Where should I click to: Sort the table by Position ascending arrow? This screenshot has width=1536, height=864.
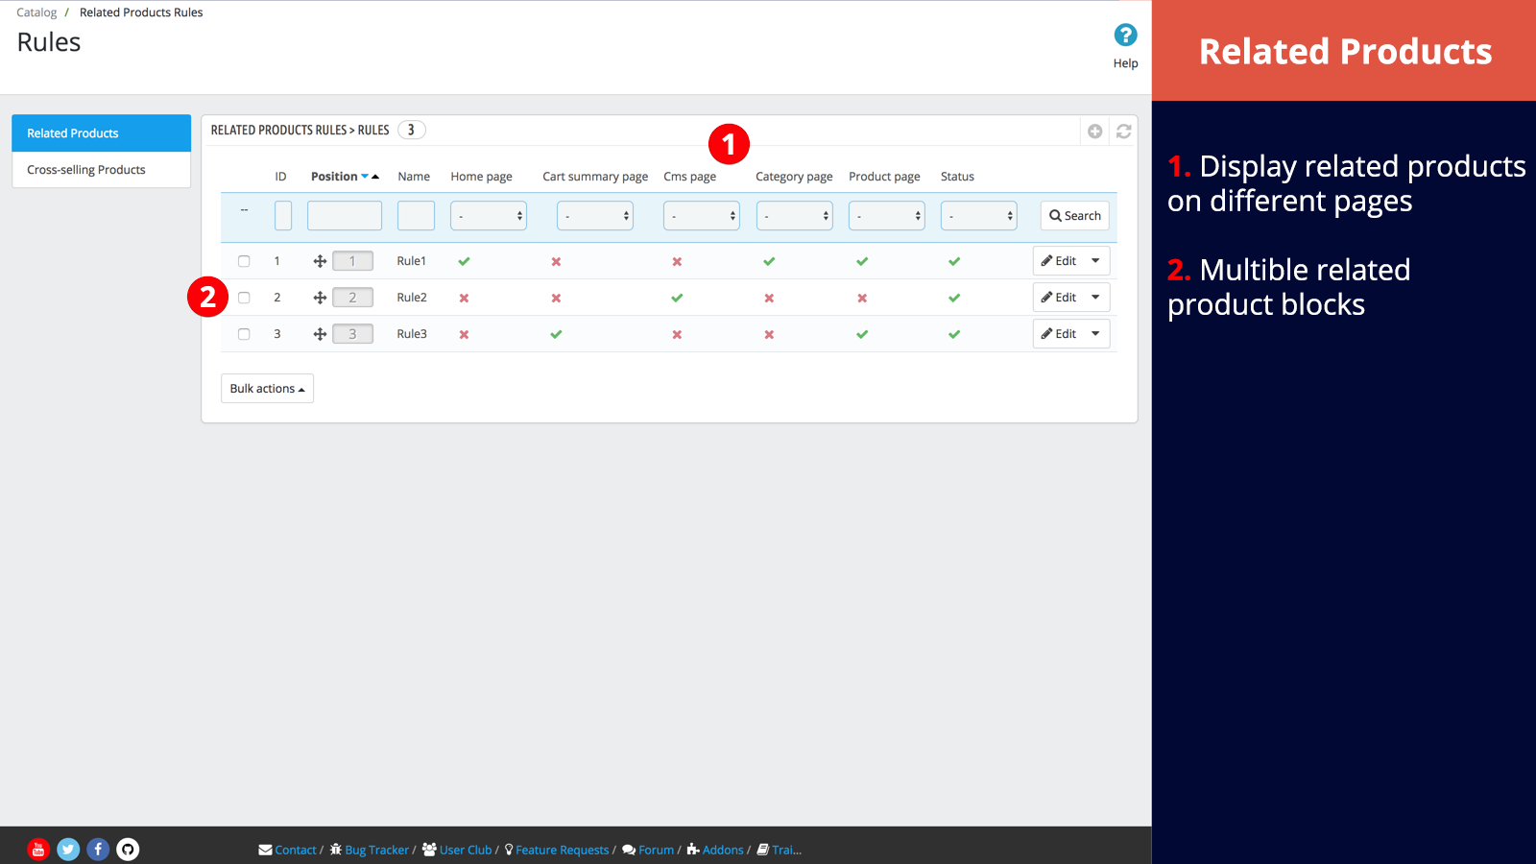[x=375, y=177]
